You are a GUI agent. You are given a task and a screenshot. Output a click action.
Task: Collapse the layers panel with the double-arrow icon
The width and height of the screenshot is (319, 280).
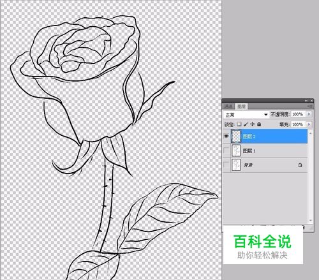306,101
